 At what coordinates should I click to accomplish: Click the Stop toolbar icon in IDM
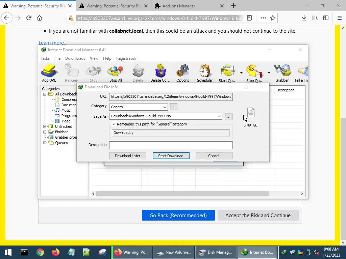tap(94, 73)
